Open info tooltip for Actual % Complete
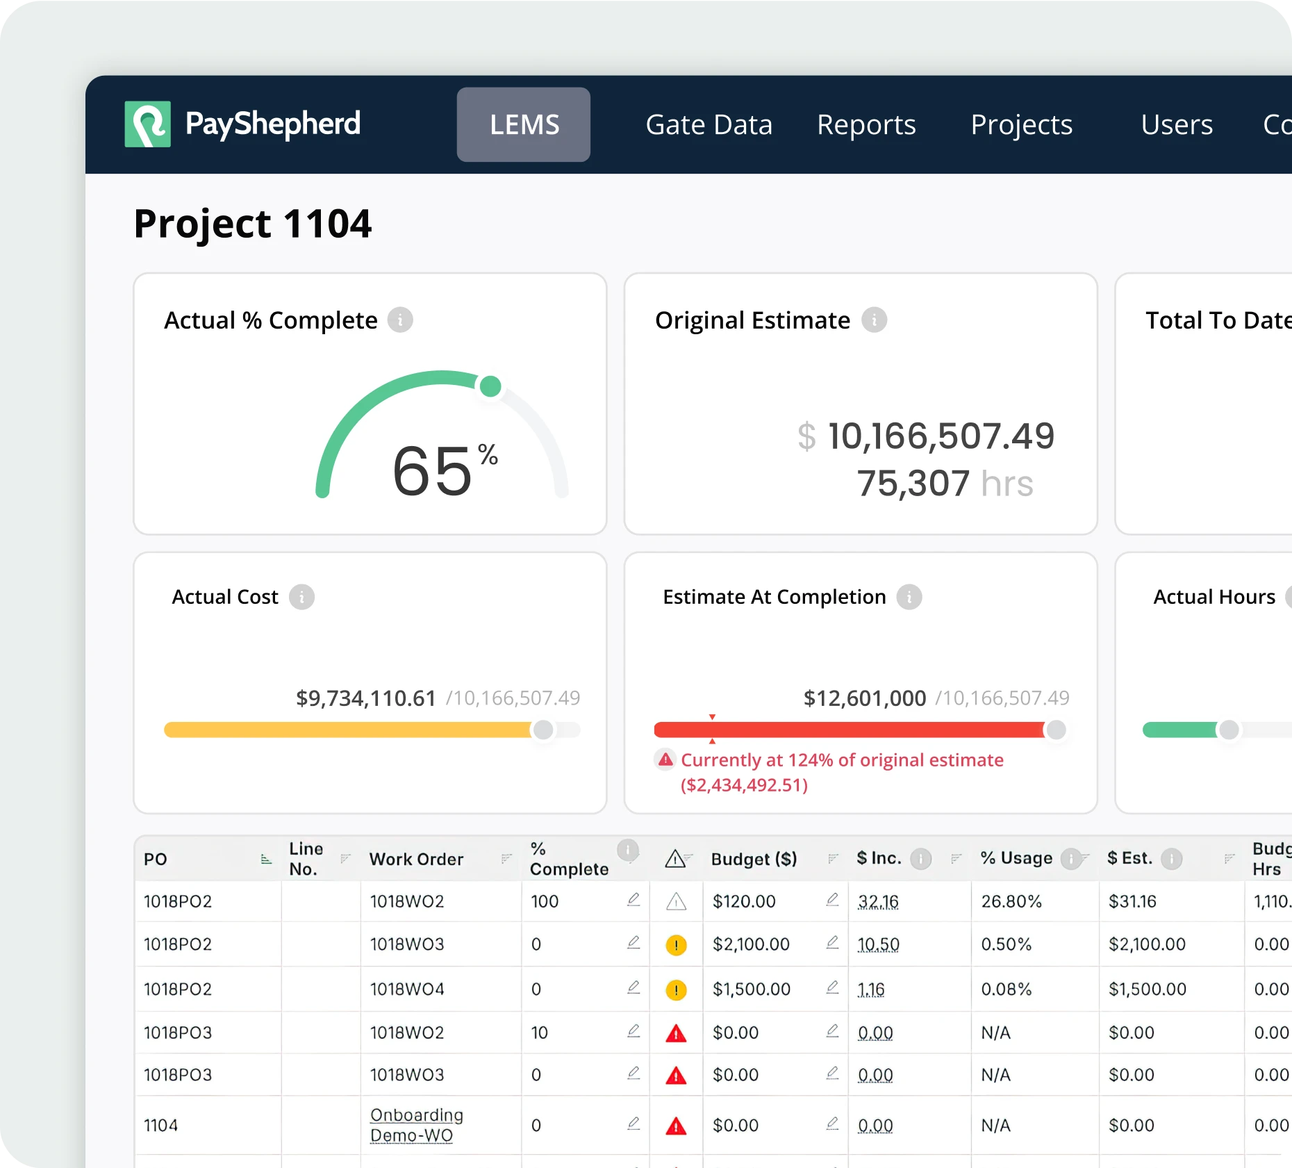Screen dimensions: 1292x1168 coord(400,320)
